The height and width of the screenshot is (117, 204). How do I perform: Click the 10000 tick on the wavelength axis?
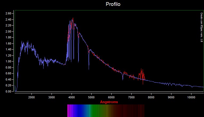(x=191, y=98)
